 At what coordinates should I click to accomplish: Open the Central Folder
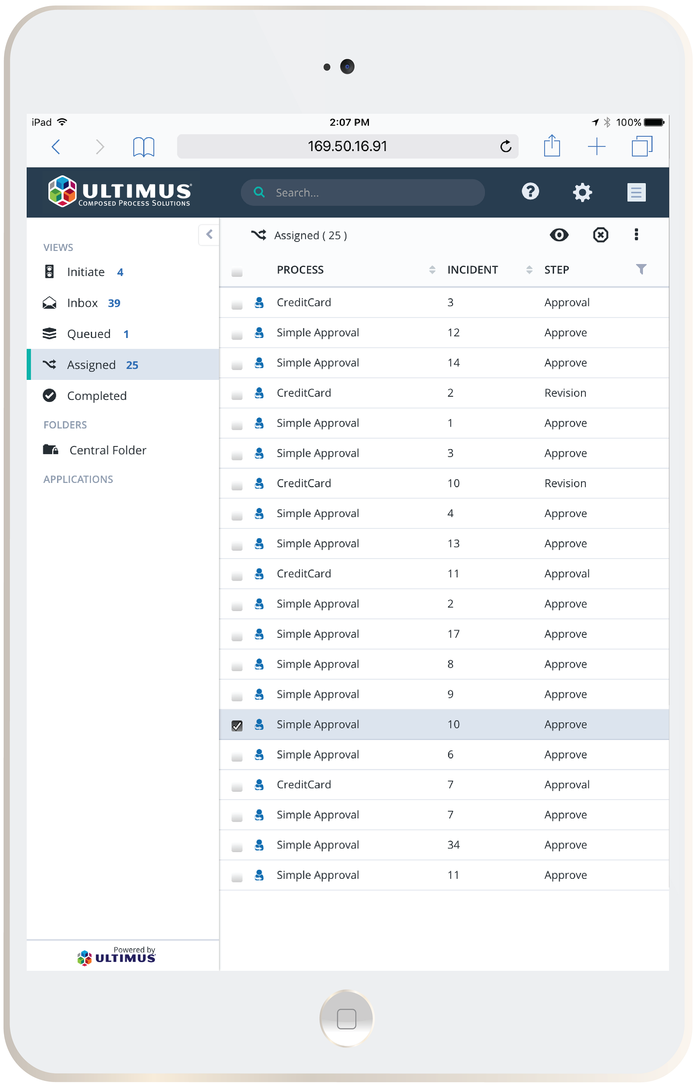click(107, 450)
